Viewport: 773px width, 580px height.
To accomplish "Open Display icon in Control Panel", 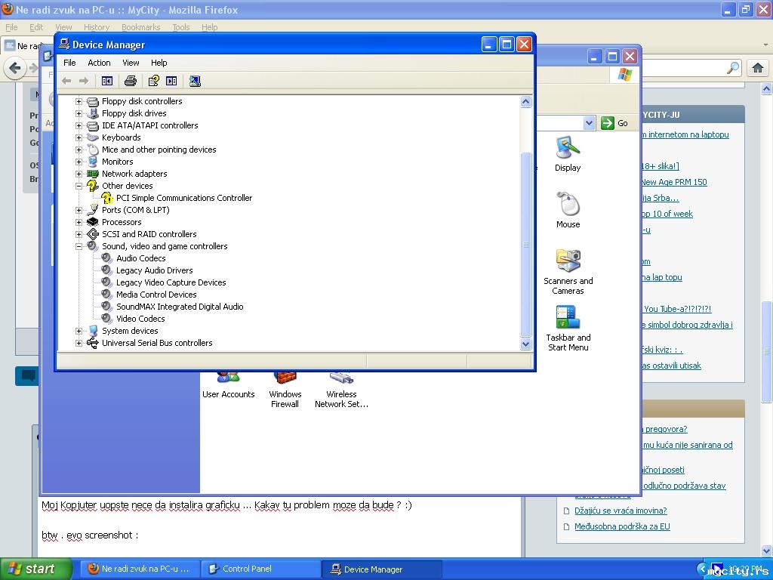I will click(x=568, y=154).
